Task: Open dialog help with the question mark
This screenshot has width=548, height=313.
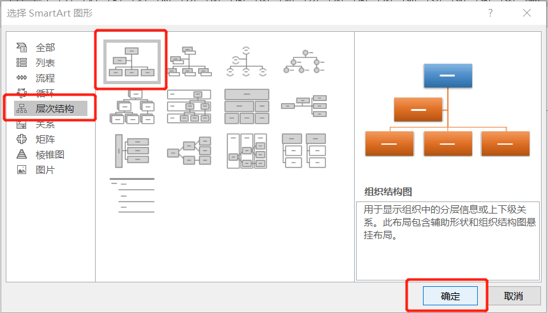Action: (x=491, y=13)
